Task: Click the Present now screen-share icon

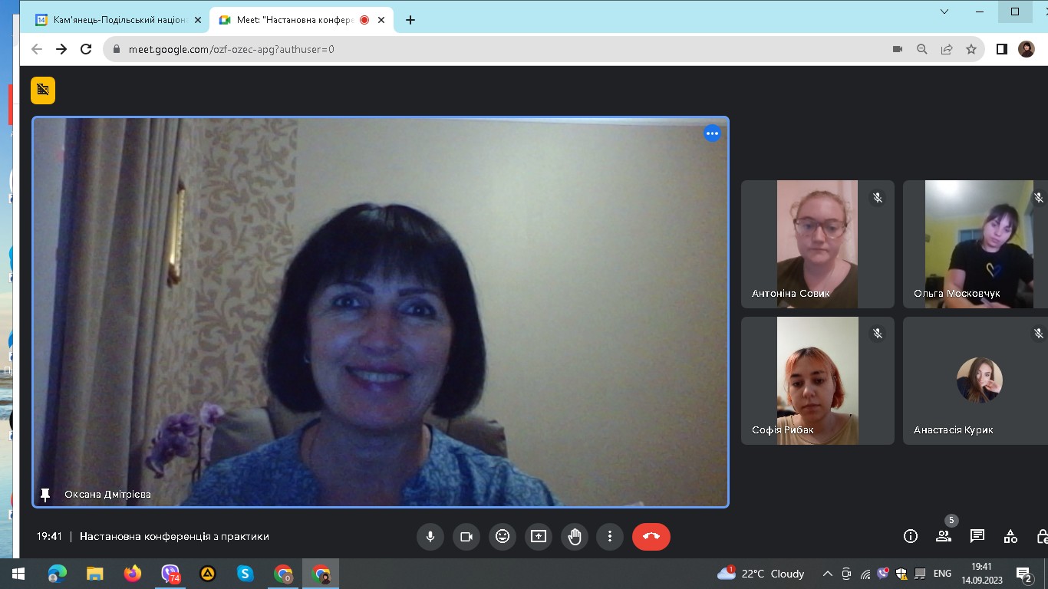Action: click(539, 537)
